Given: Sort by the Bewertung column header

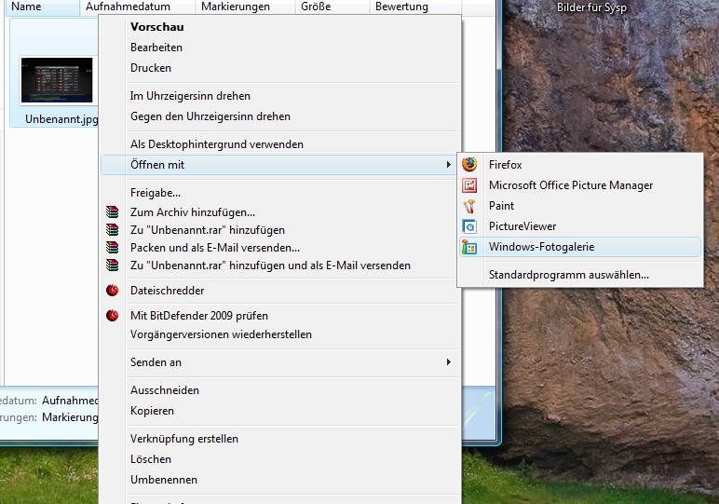Looking at the screenshot, I should click(x=416, y=7).
